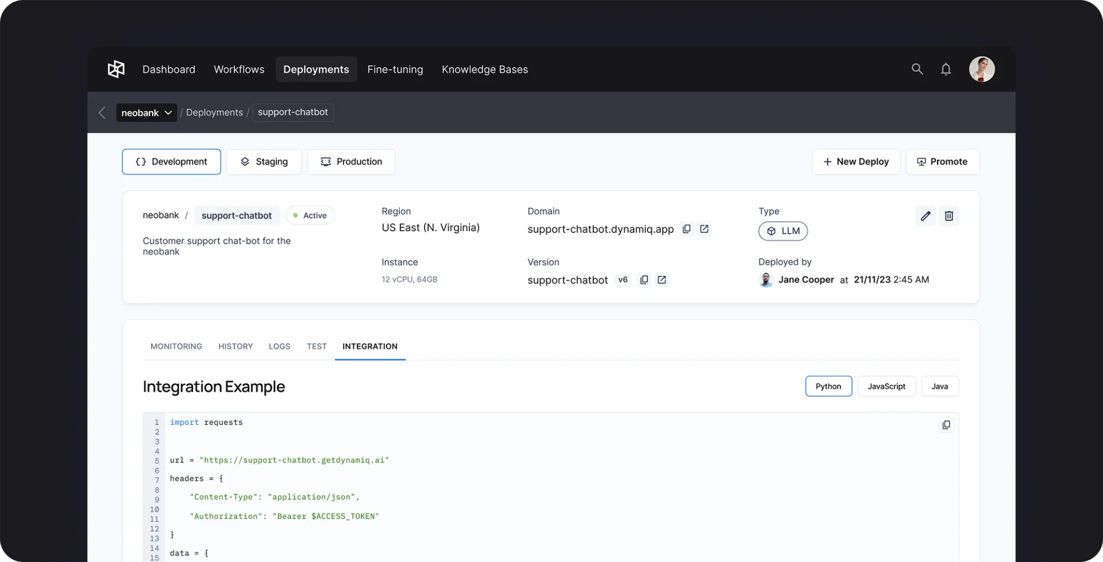Open the support-chatbot breadcrumb link

(x=293, y=112)
